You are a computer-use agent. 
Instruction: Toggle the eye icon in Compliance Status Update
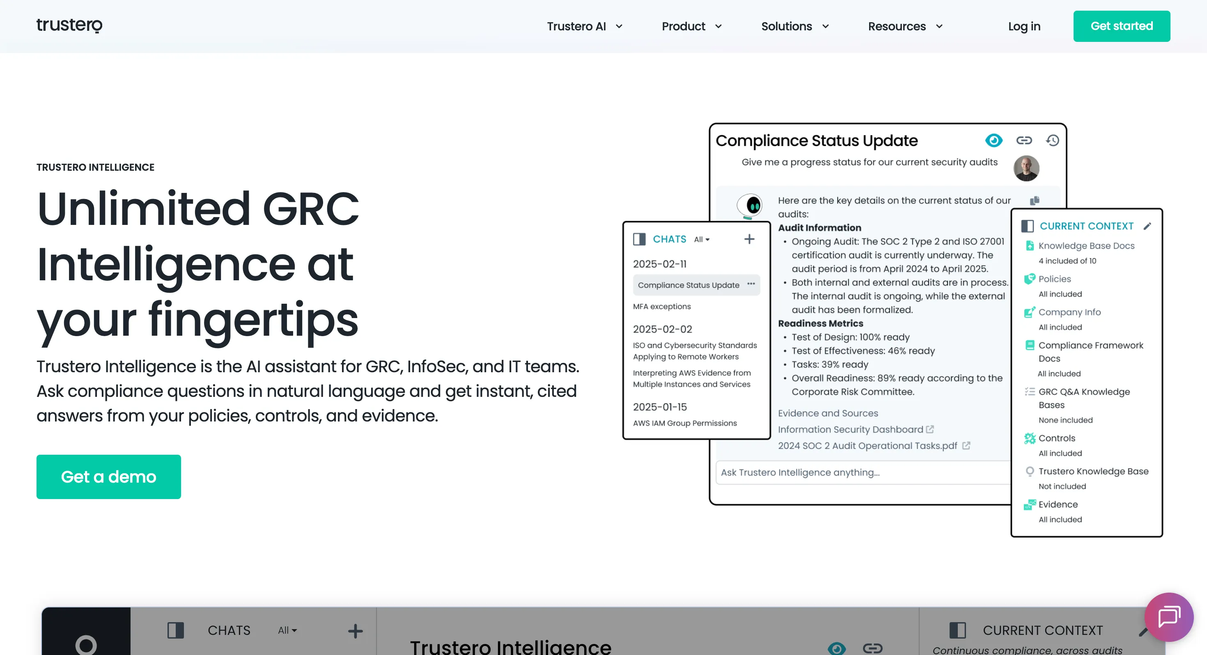click(994, 140)
